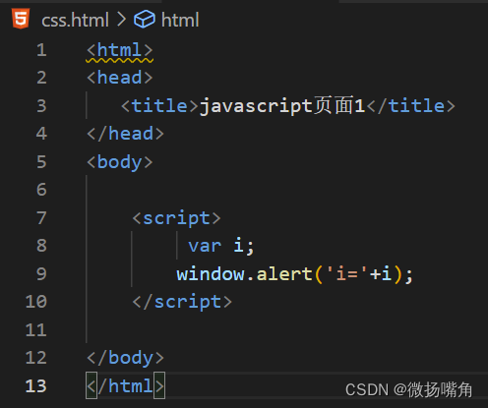Click the opening body tag
The height and width of the screenshot is (408, 488).
[120, 162]
